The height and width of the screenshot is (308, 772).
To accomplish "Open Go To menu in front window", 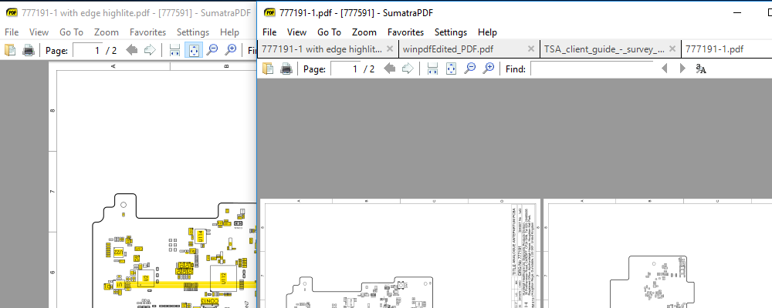I will tap(329, 32).
